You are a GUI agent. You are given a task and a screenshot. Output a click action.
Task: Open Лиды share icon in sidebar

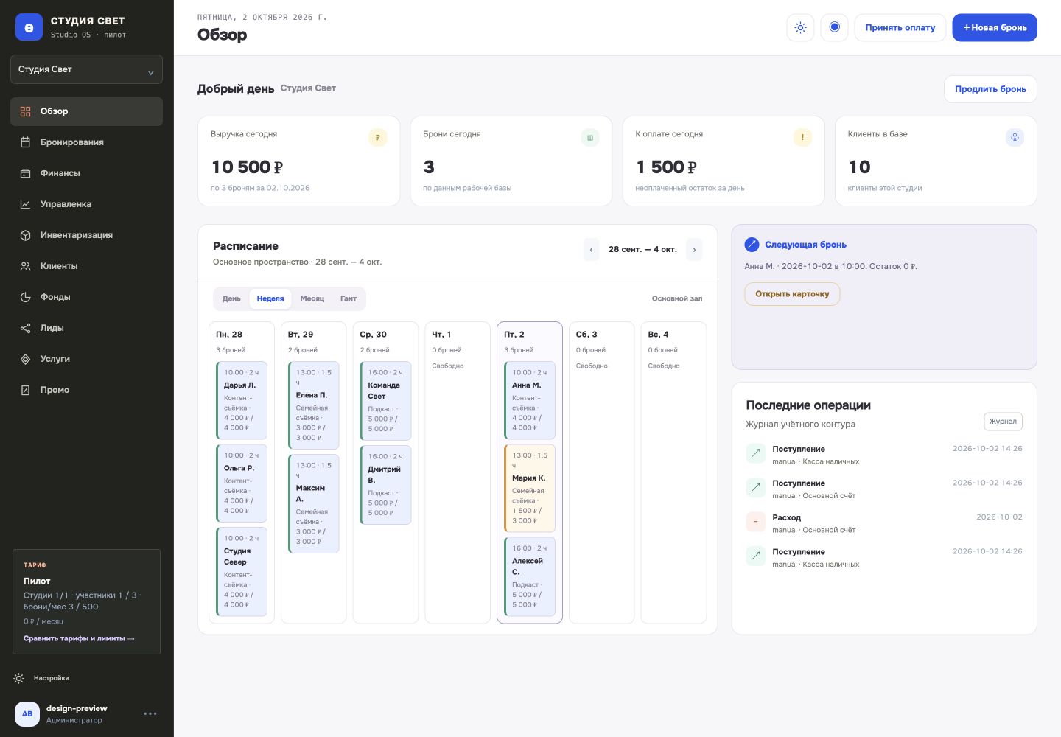(x=26, y=328)
